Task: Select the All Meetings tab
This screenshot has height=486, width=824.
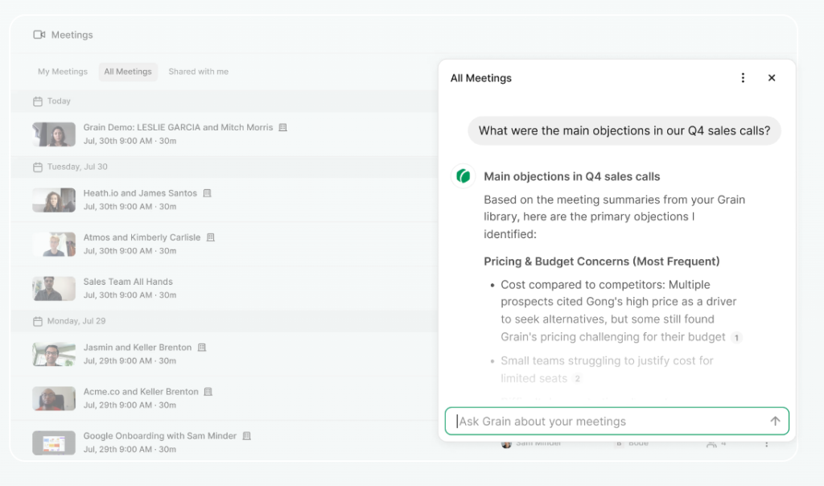Action: 127,72
